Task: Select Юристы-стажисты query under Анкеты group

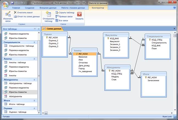Action: (20, 71)
